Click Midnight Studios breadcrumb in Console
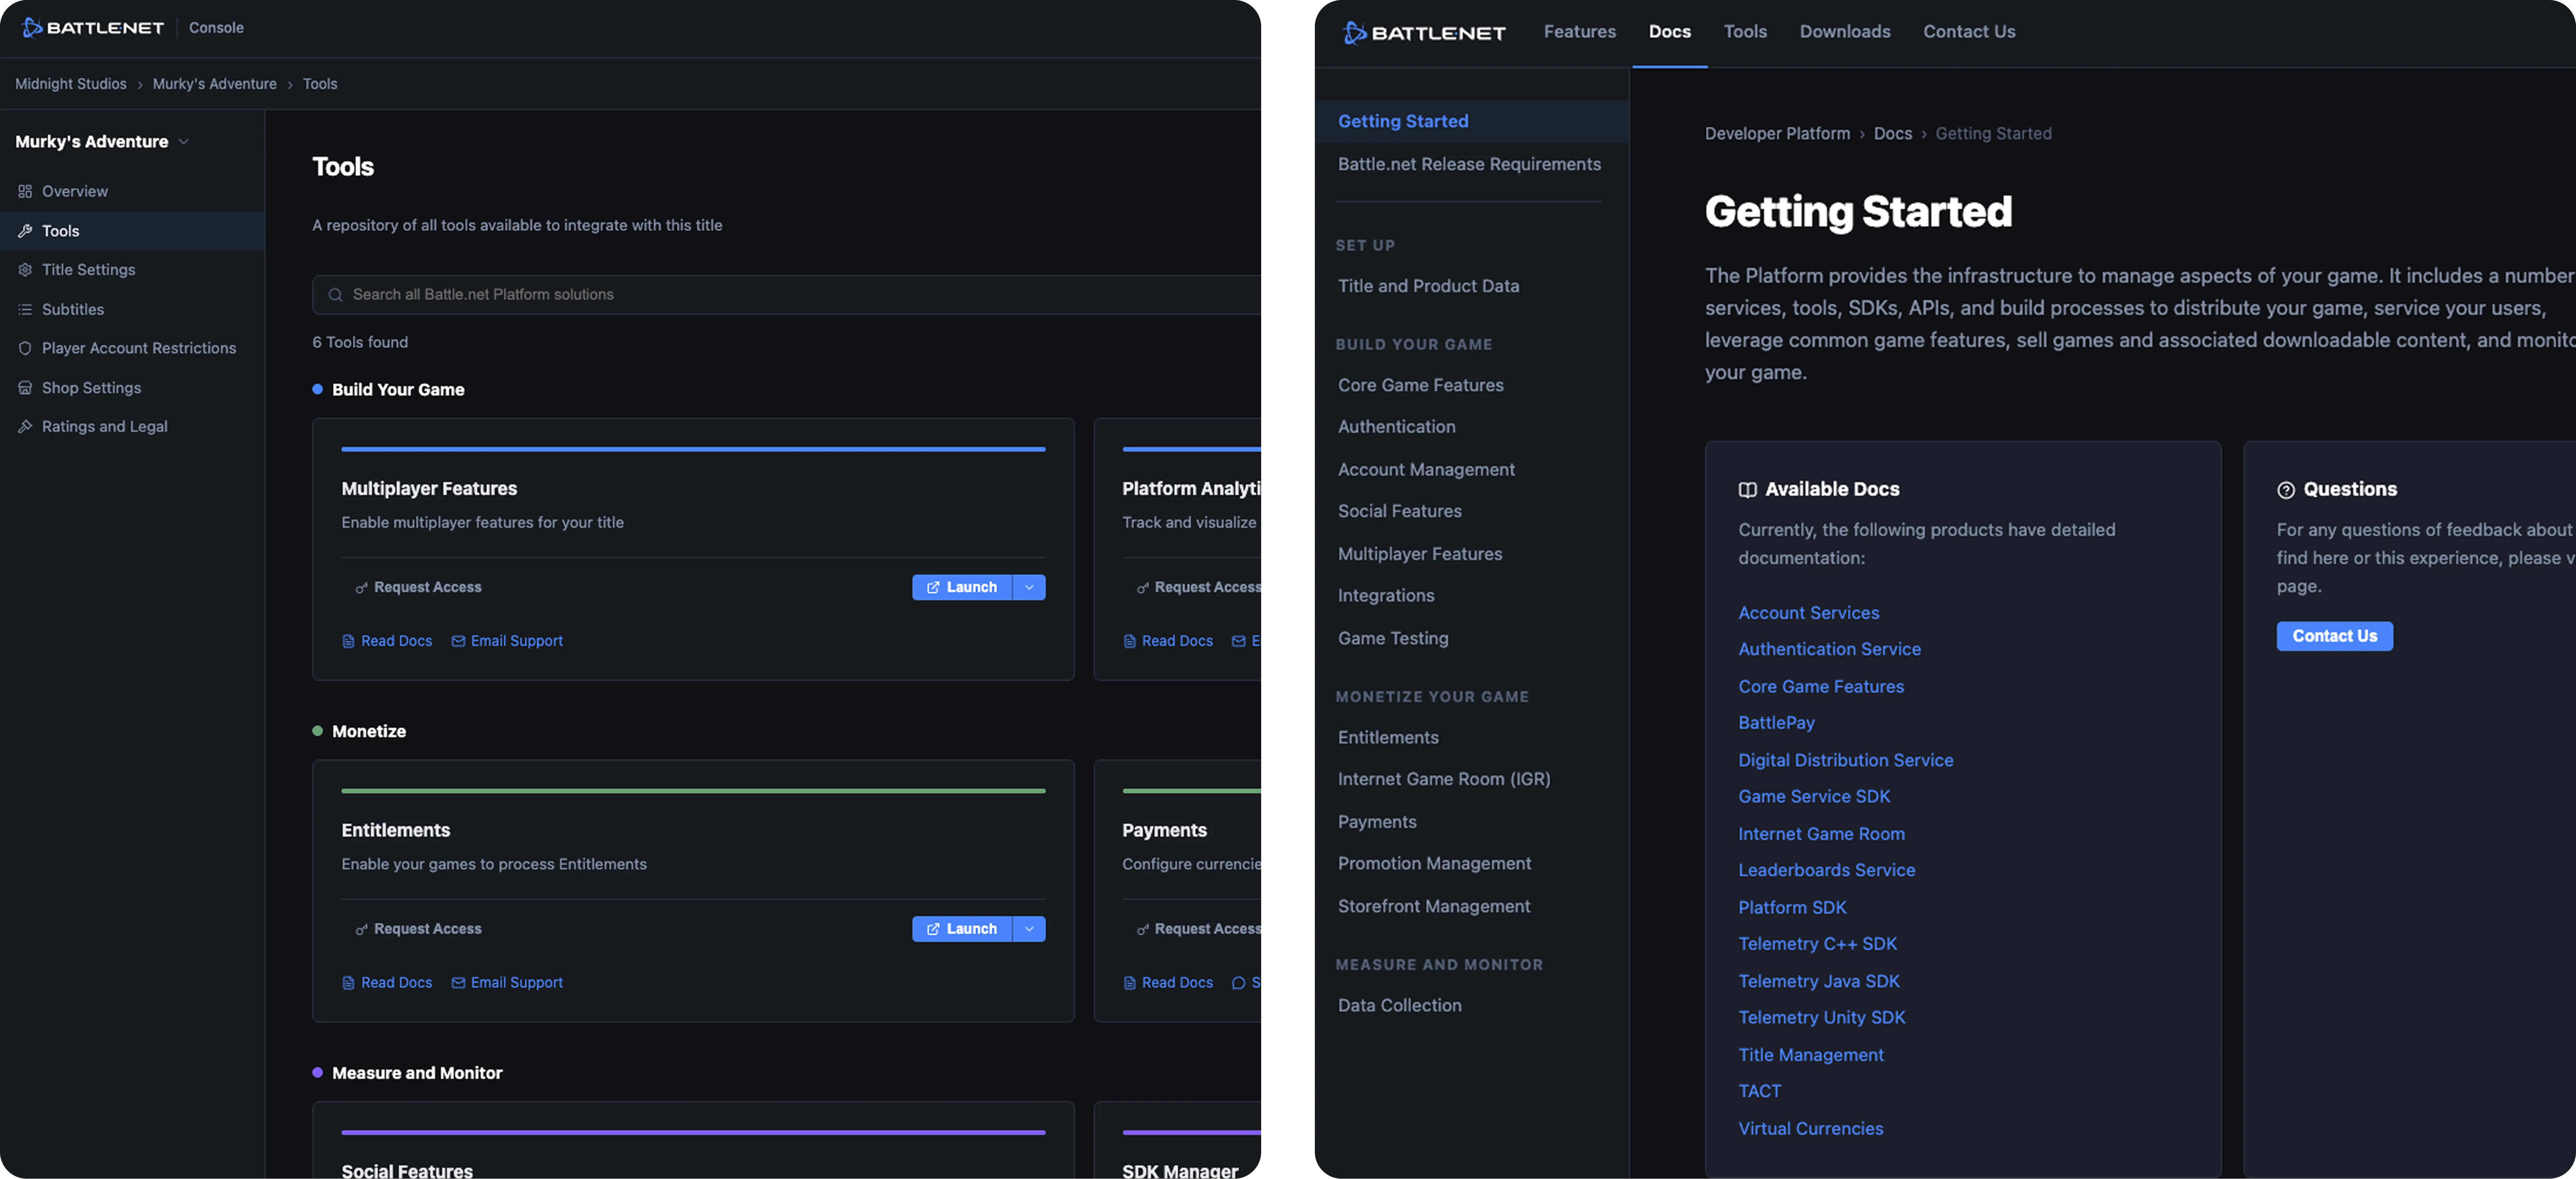Viewport: 2576px width, 1179px height. point(71,84)
